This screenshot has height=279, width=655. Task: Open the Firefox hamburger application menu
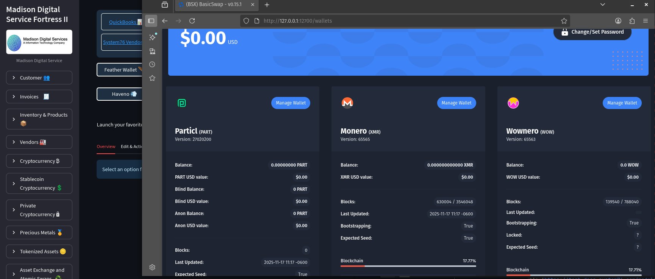click(x=646, y=21)
